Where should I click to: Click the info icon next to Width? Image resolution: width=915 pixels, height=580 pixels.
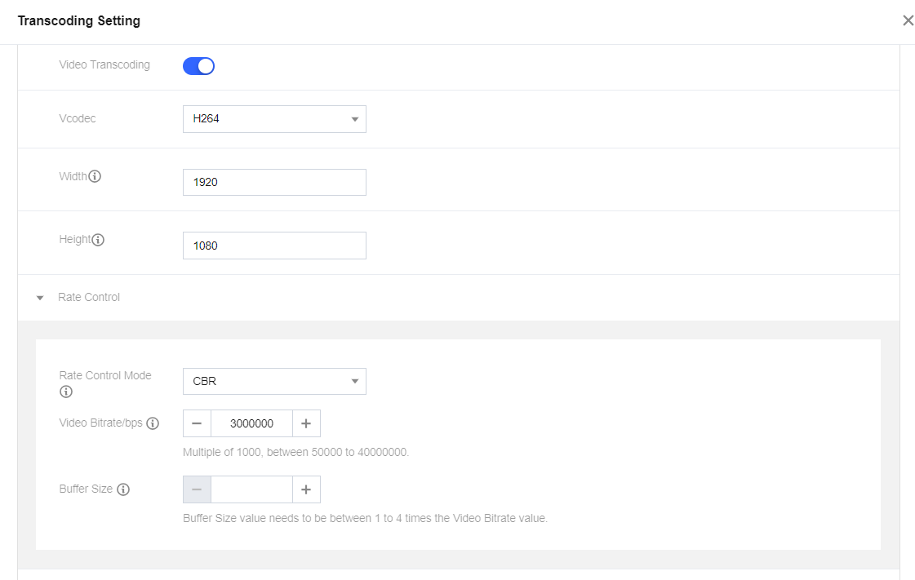[x=95, y=176]
